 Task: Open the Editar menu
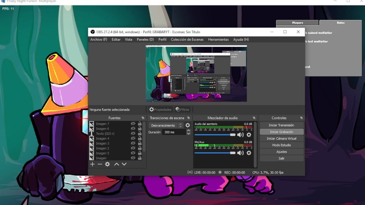[116, 40]
